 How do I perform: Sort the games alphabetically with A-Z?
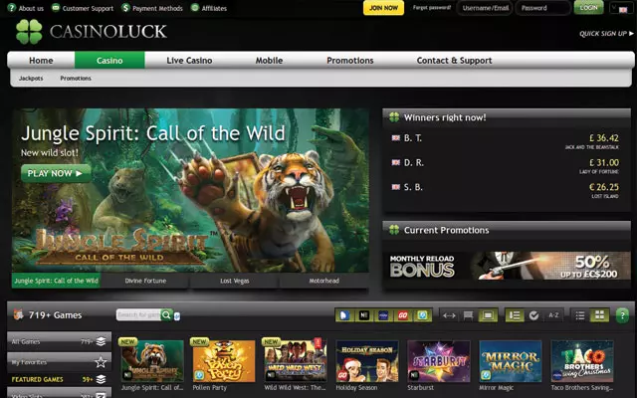click(x=553, y=315)
